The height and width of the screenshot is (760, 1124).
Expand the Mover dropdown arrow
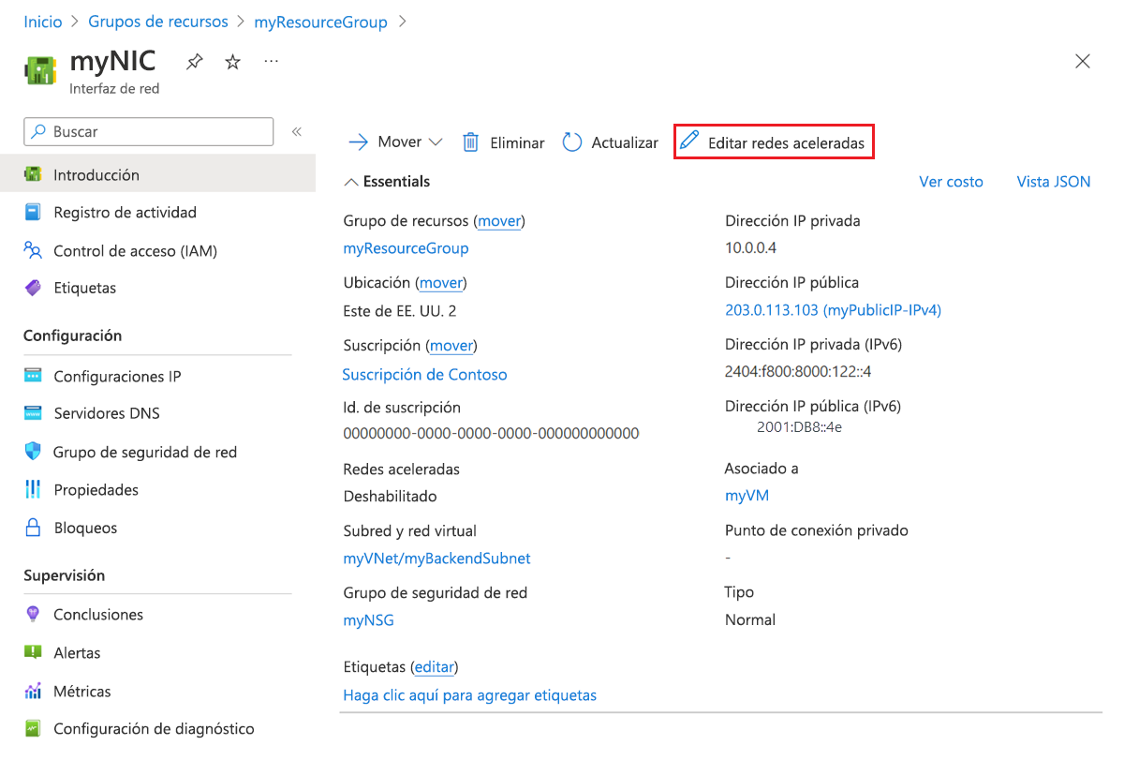coord(436,142)
